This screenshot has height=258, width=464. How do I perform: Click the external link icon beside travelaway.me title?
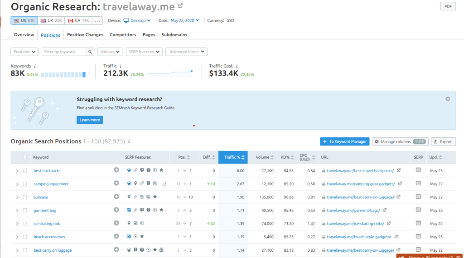180,6
